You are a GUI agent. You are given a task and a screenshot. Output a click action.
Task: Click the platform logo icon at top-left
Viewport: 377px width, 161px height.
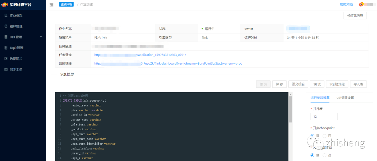(5, 5)
